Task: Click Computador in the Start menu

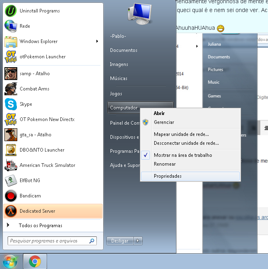Action: tap(124, 108)
